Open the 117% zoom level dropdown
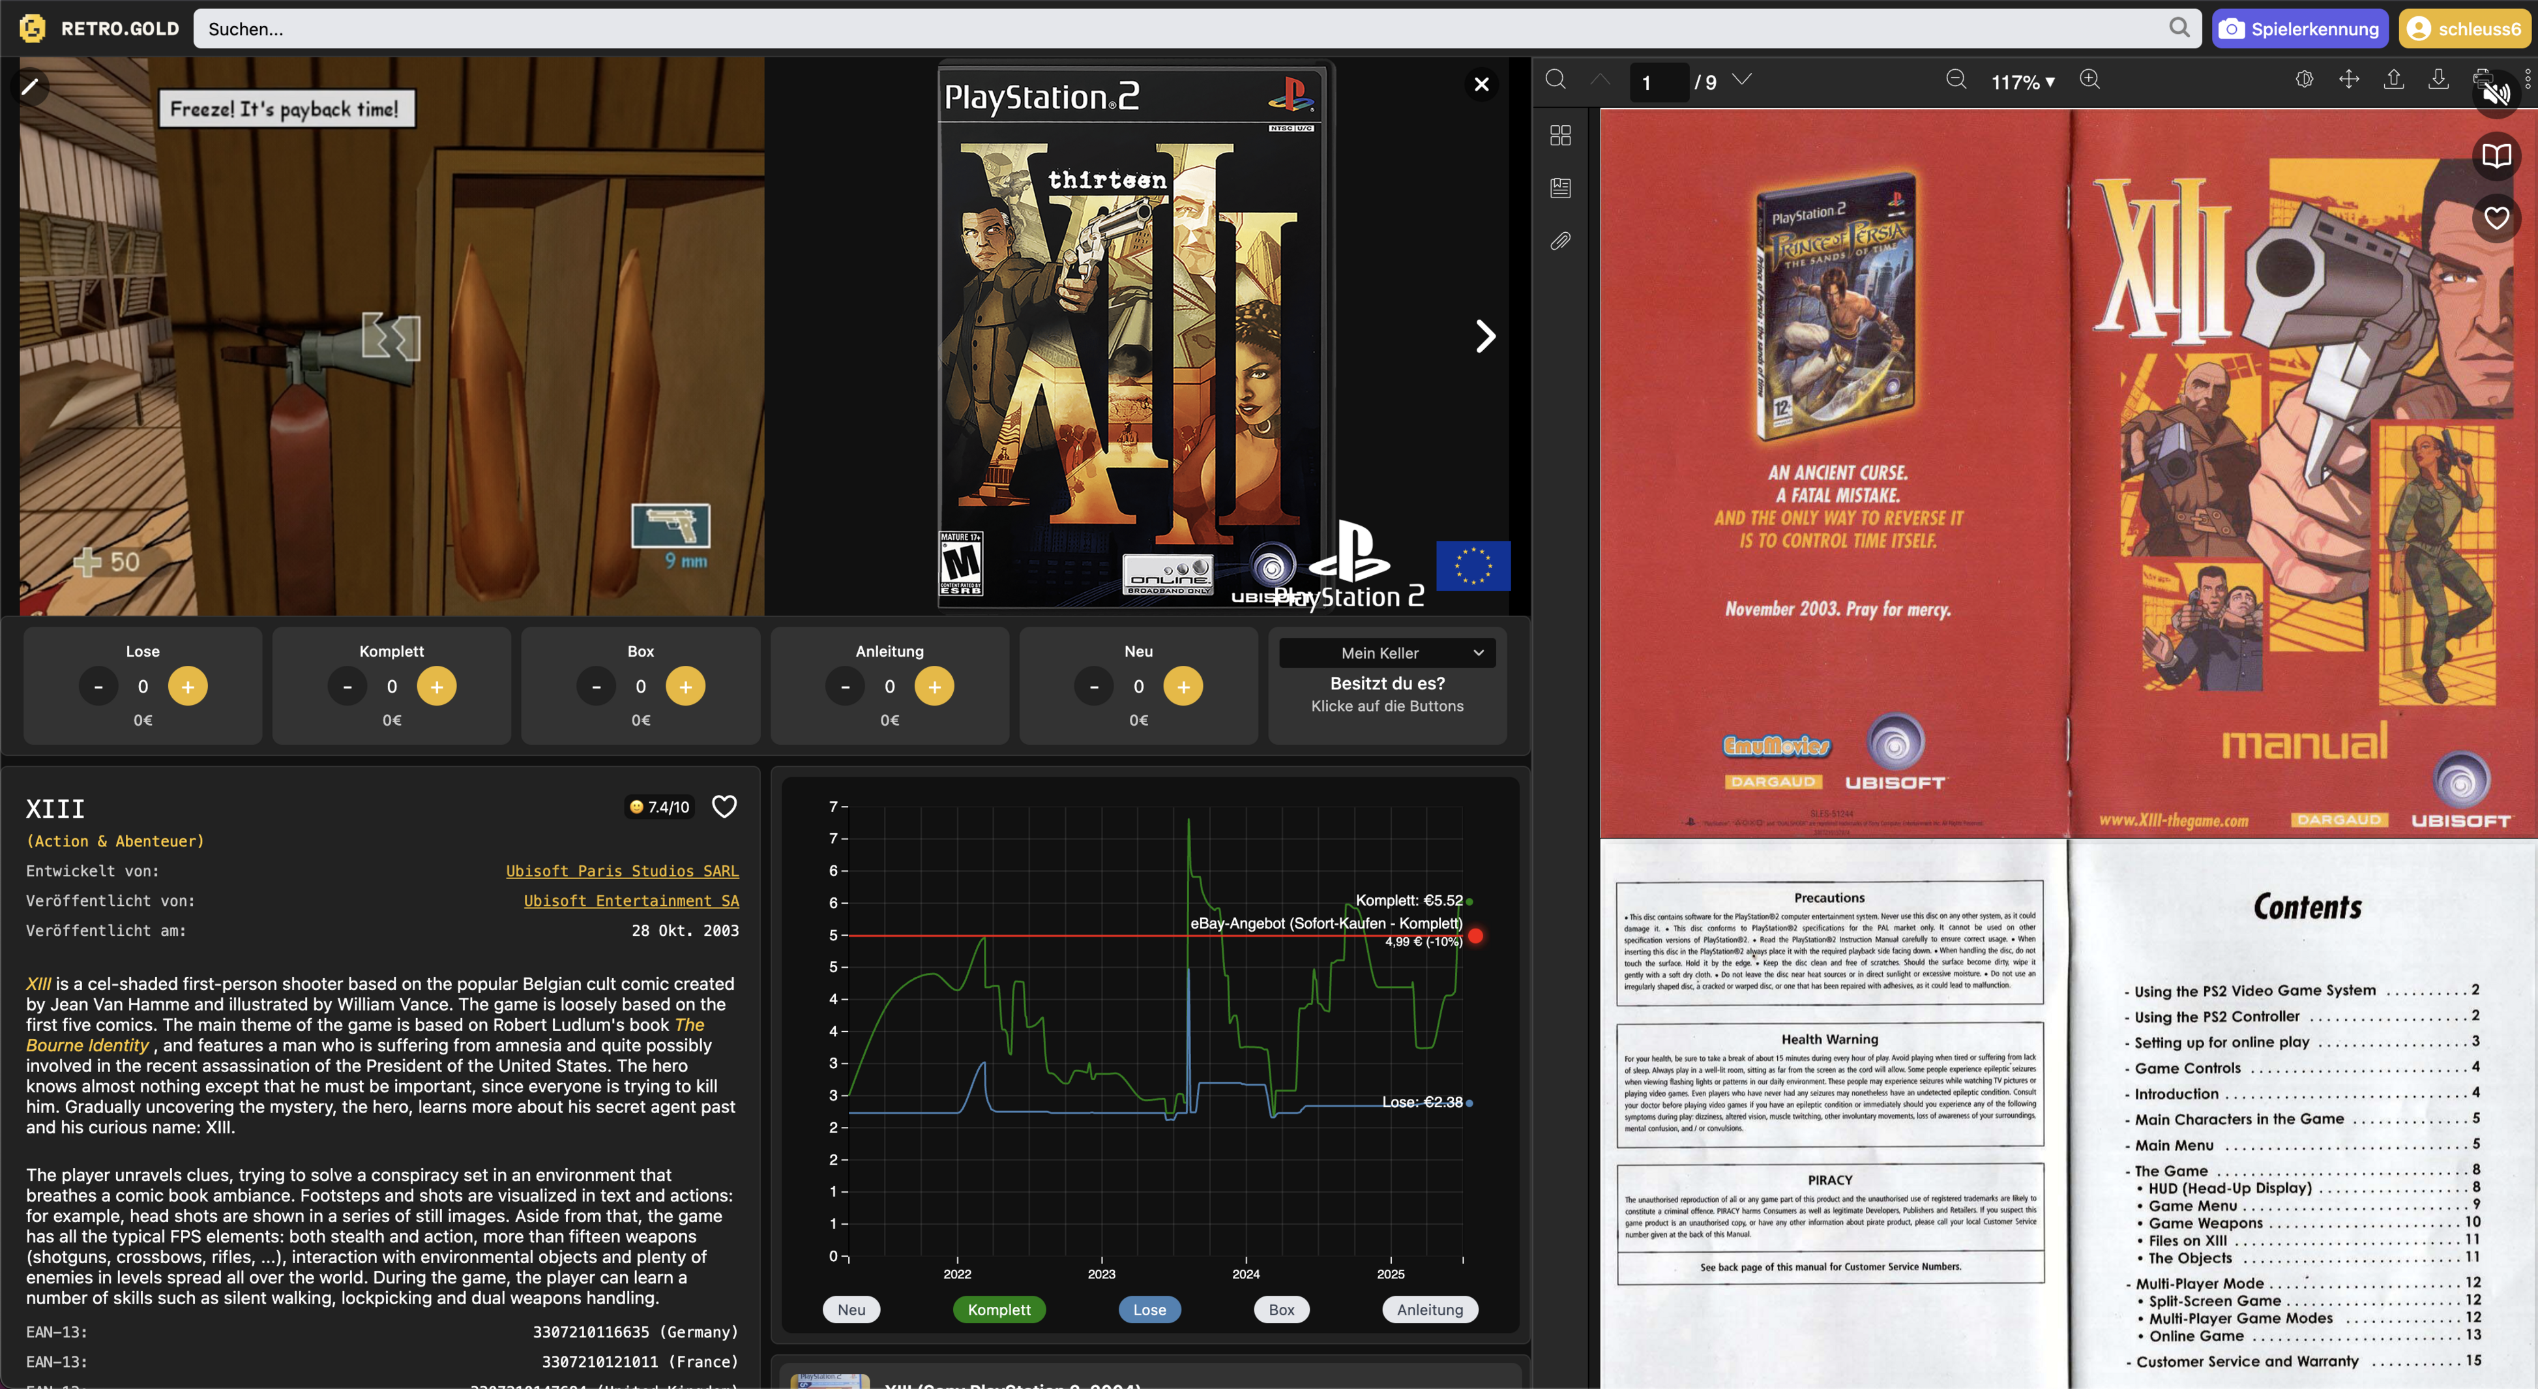 coord(2022,82)
